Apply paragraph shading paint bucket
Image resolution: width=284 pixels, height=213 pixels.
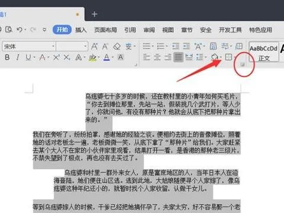214,57
